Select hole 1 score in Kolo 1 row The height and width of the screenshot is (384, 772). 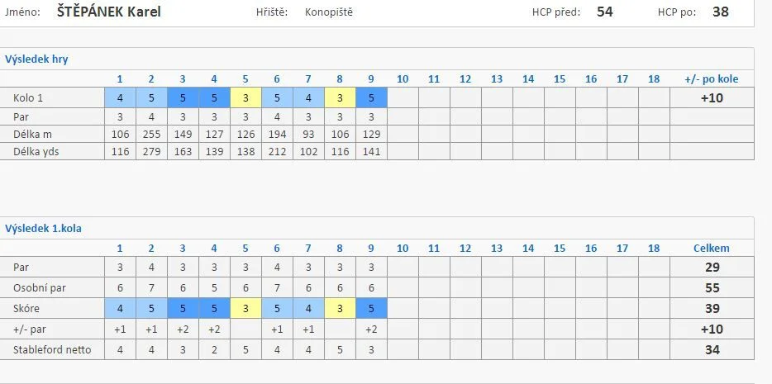[120, 97]
